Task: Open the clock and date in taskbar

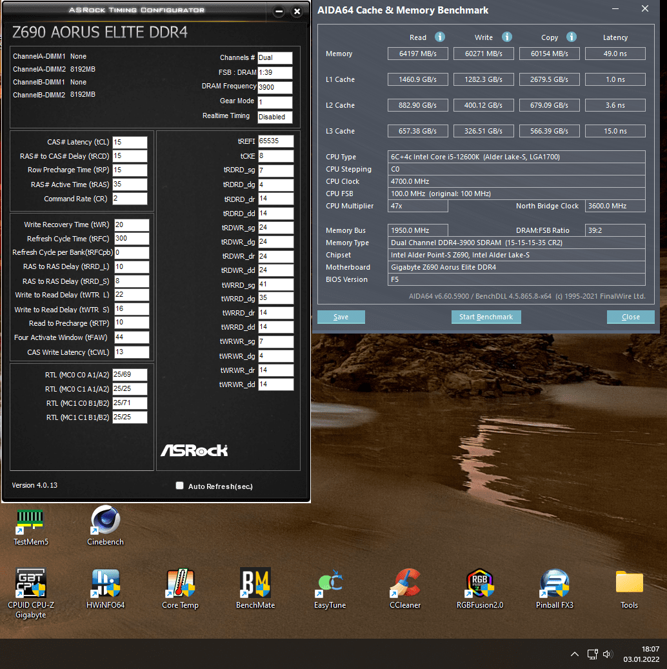Action: [641, 654]
